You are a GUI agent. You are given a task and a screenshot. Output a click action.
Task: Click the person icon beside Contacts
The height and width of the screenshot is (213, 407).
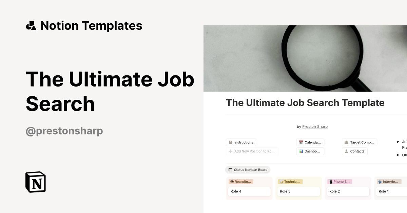pos(346,151)
